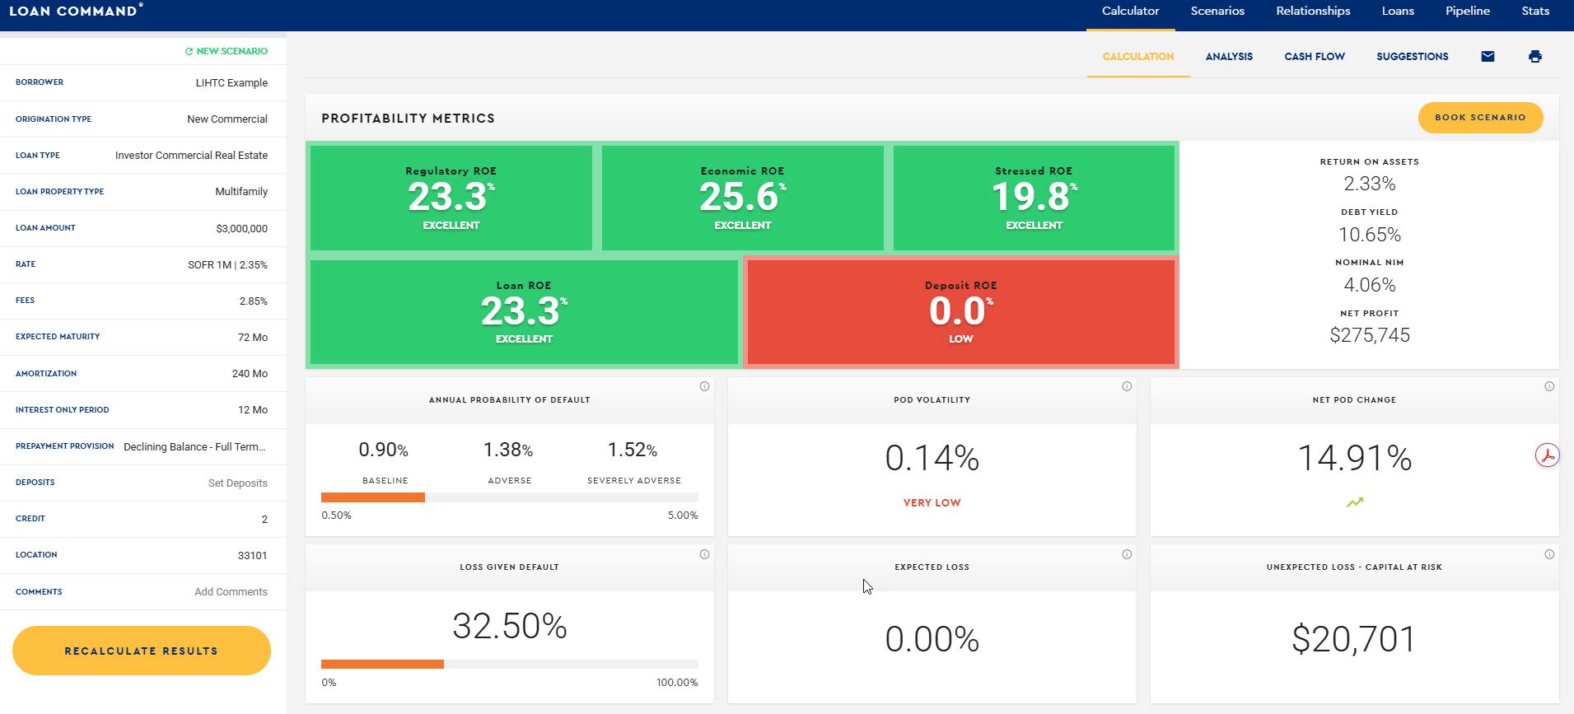Click the Book Scenario button
1574x714 pixels.
coord(1480,118)
